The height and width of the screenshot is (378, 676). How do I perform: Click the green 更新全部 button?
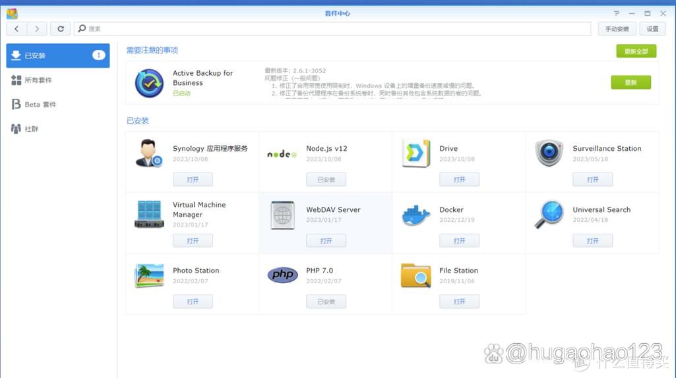636,51
